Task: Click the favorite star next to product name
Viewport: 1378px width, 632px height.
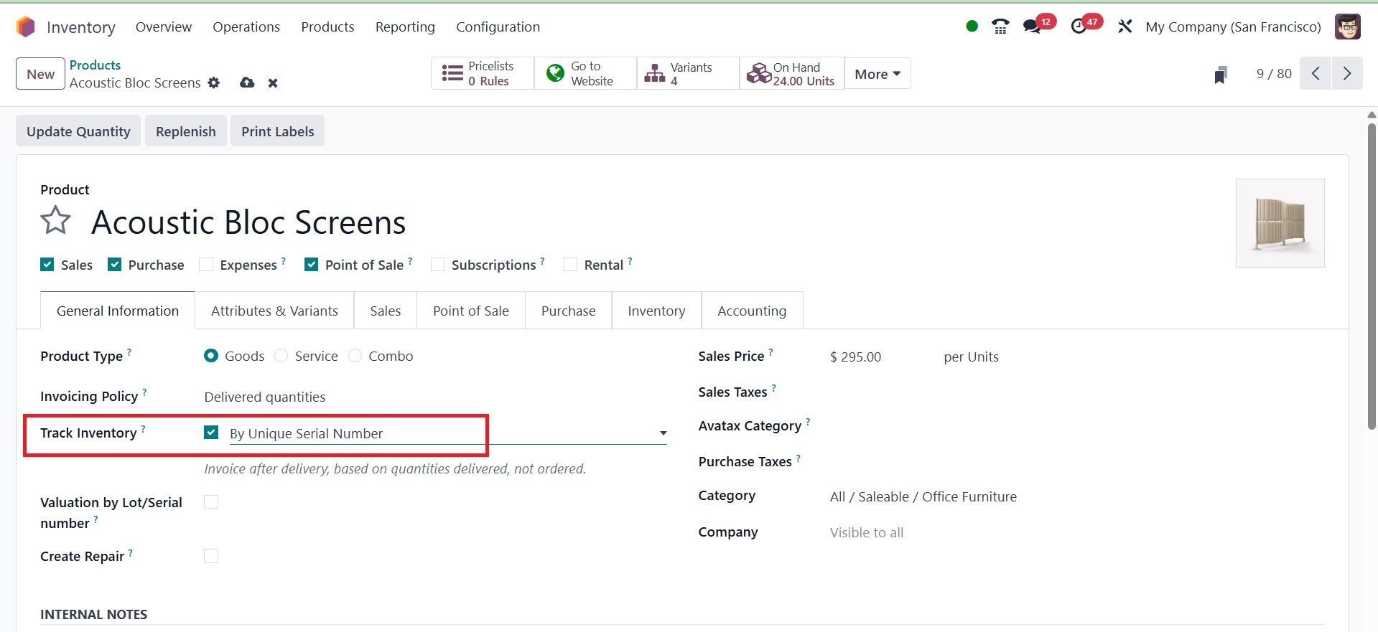Action: pyautogui.click(x=55, y=220)
